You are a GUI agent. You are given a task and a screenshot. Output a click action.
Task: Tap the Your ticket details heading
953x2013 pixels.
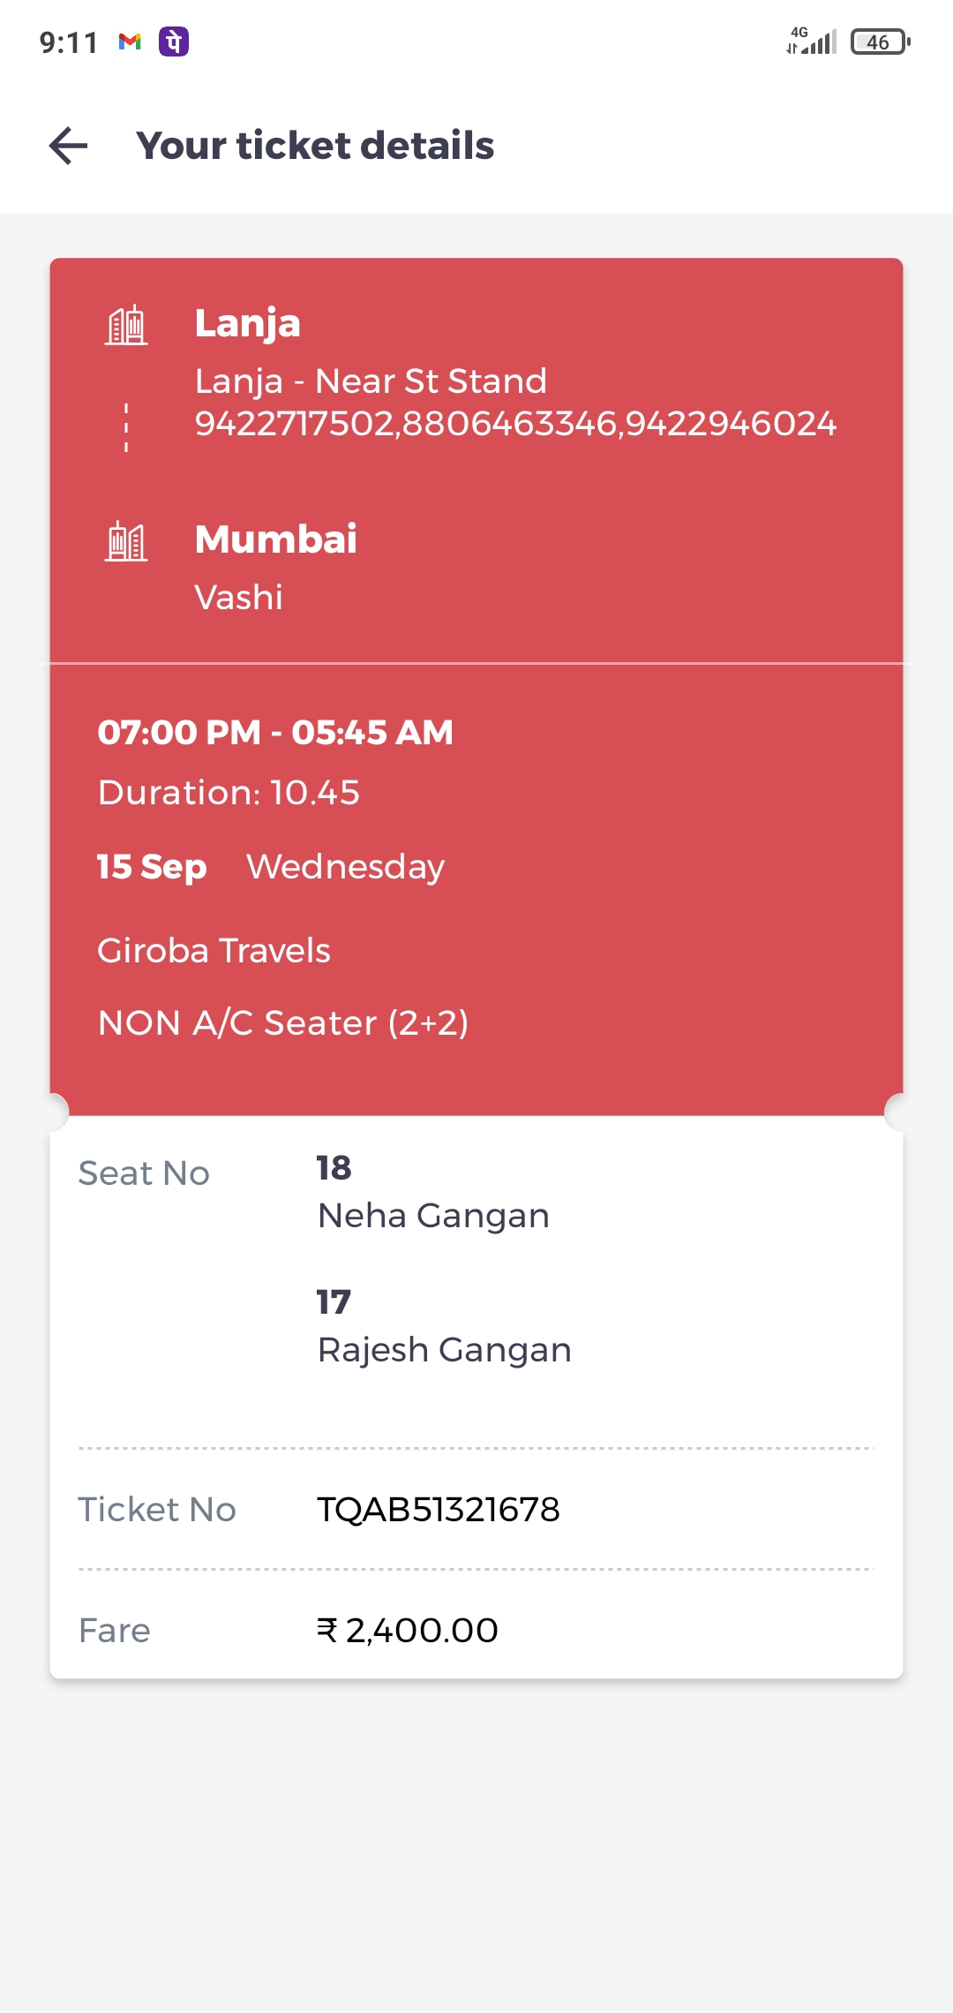point(315,146)
